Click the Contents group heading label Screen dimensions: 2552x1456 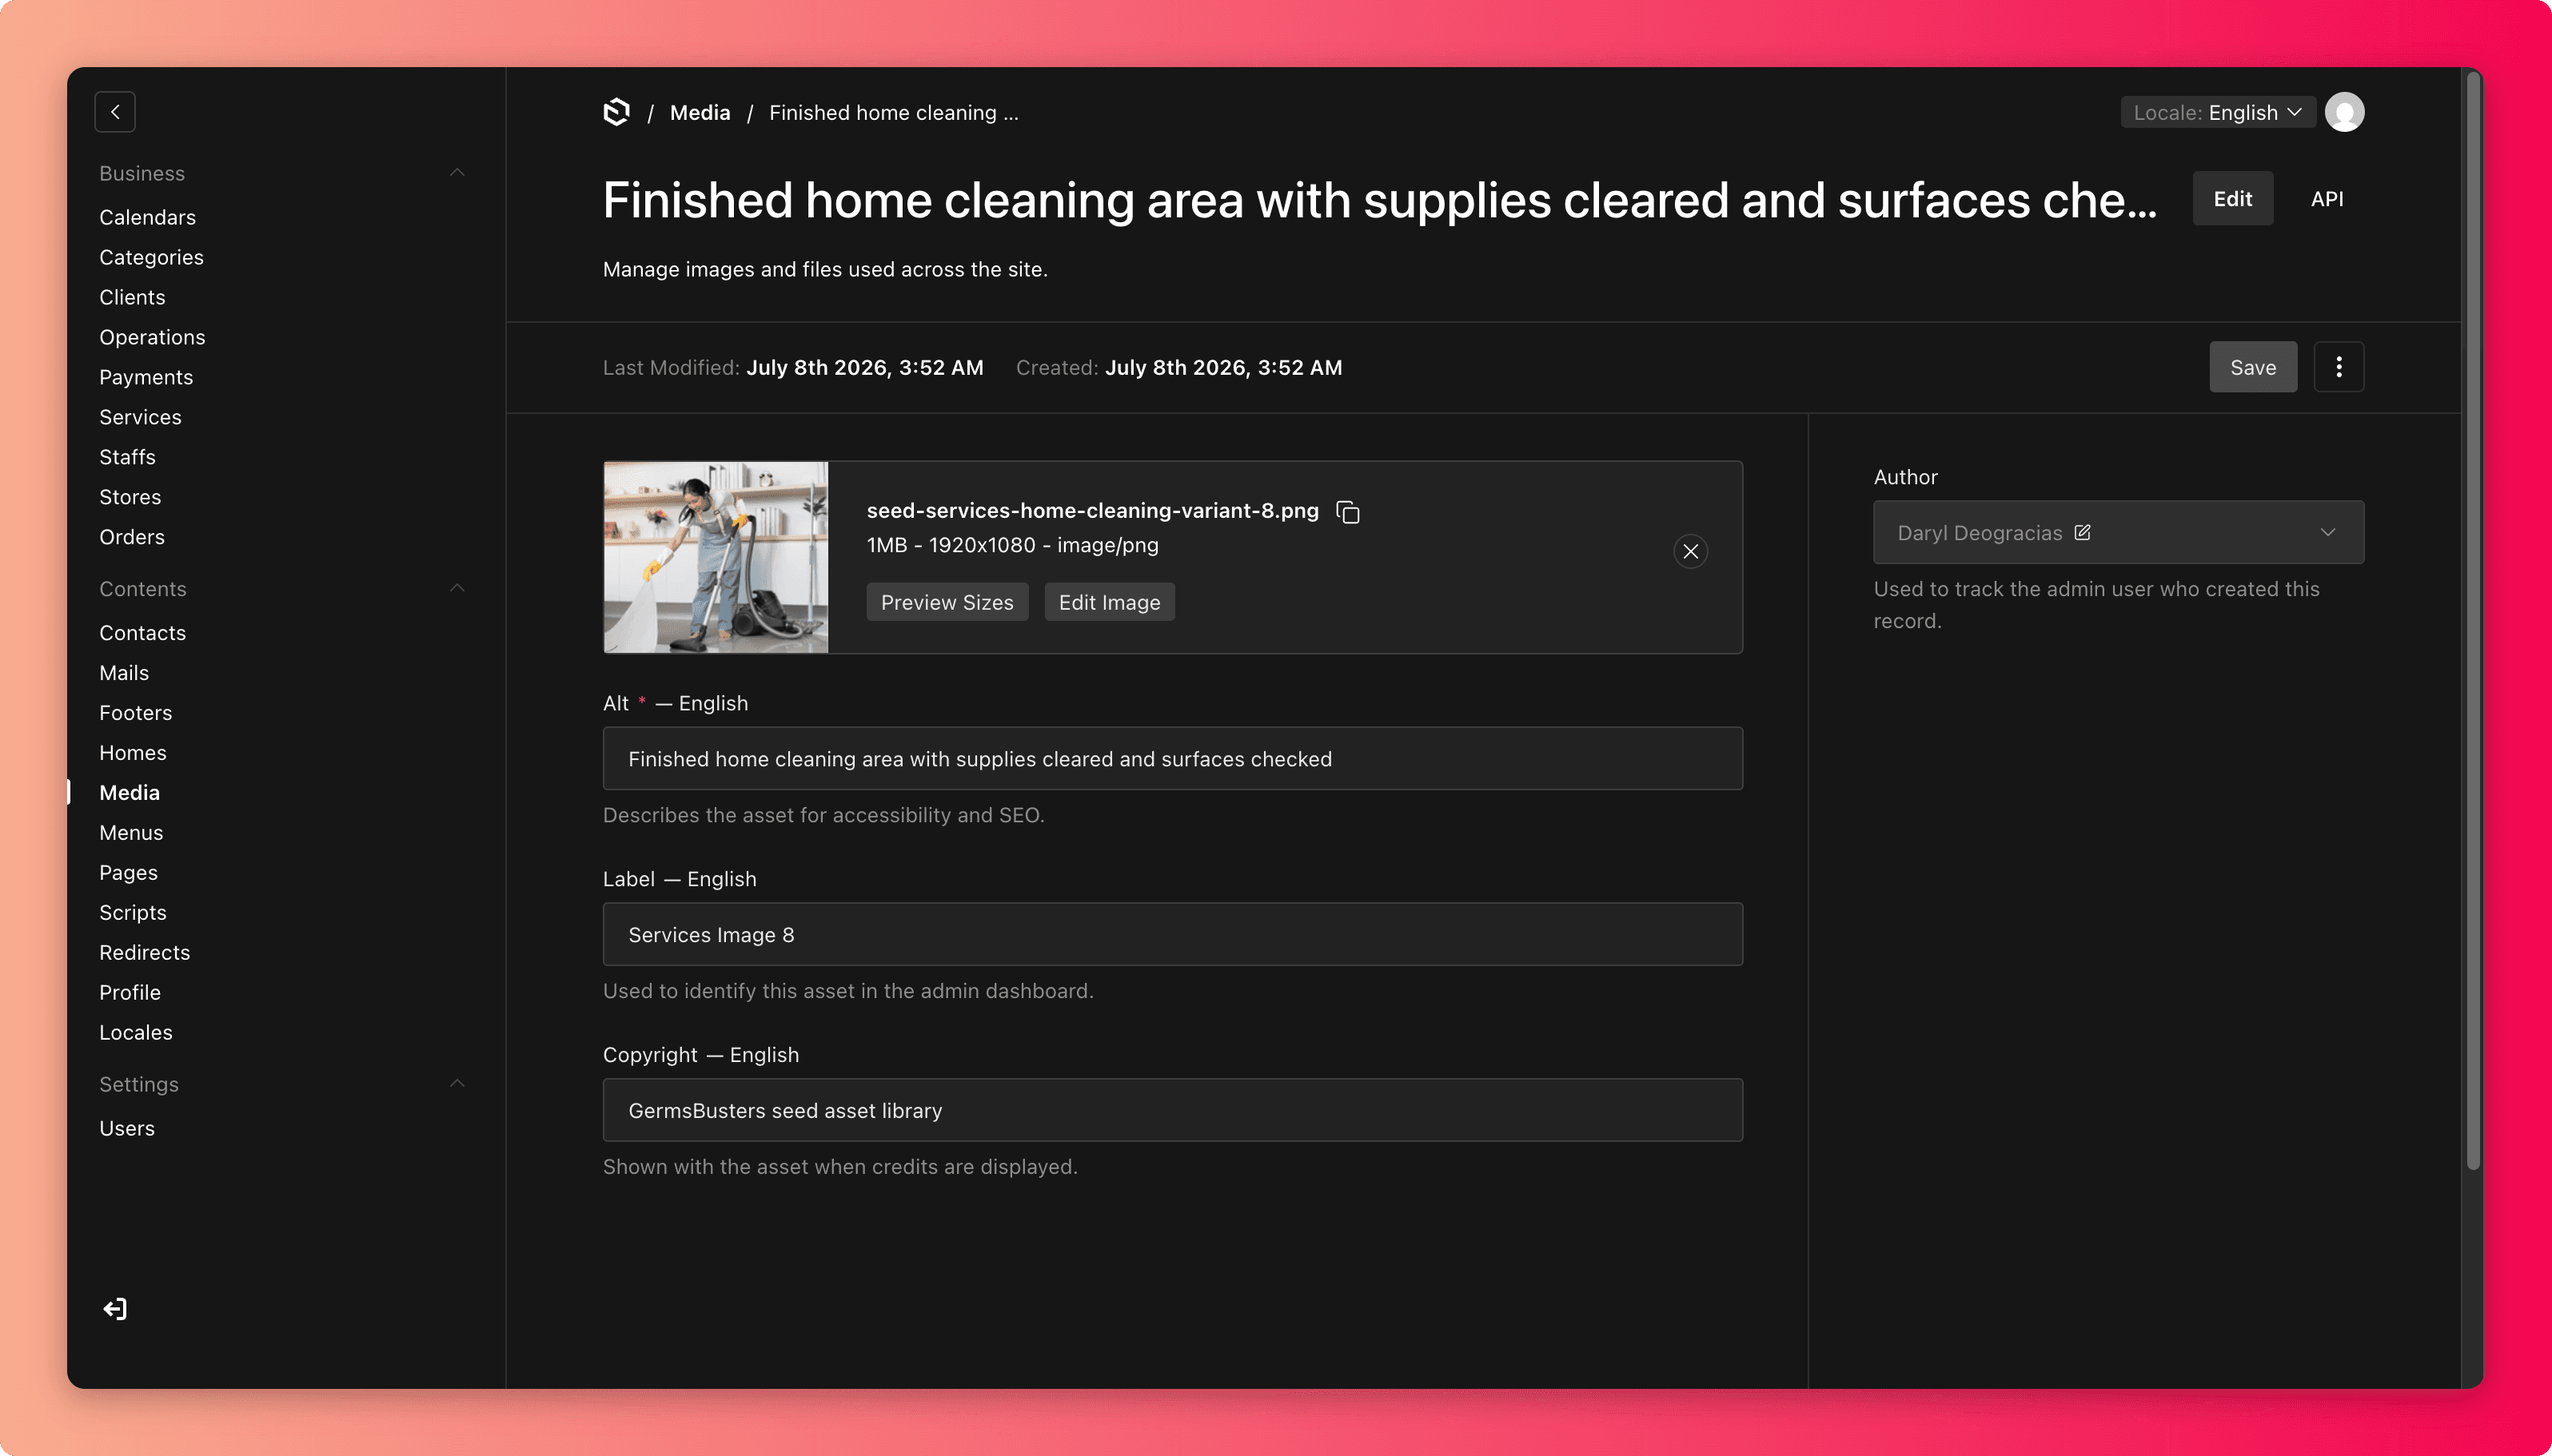tap(143, 588)
